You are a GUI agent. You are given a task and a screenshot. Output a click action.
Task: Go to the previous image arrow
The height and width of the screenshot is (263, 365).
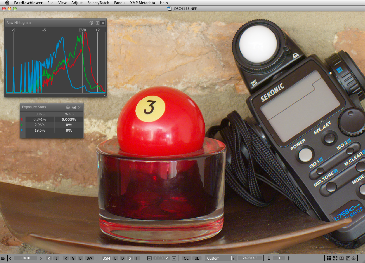point(10,258)
